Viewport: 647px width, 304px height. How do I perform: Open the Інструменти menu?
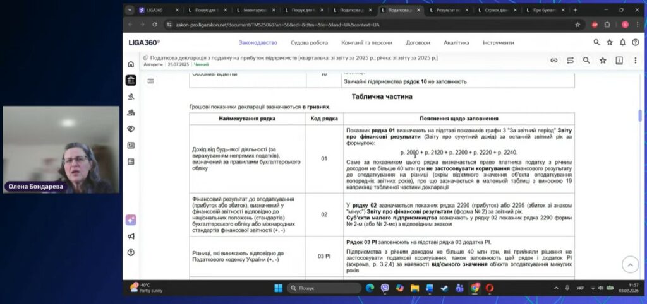(x=498, y=42)
